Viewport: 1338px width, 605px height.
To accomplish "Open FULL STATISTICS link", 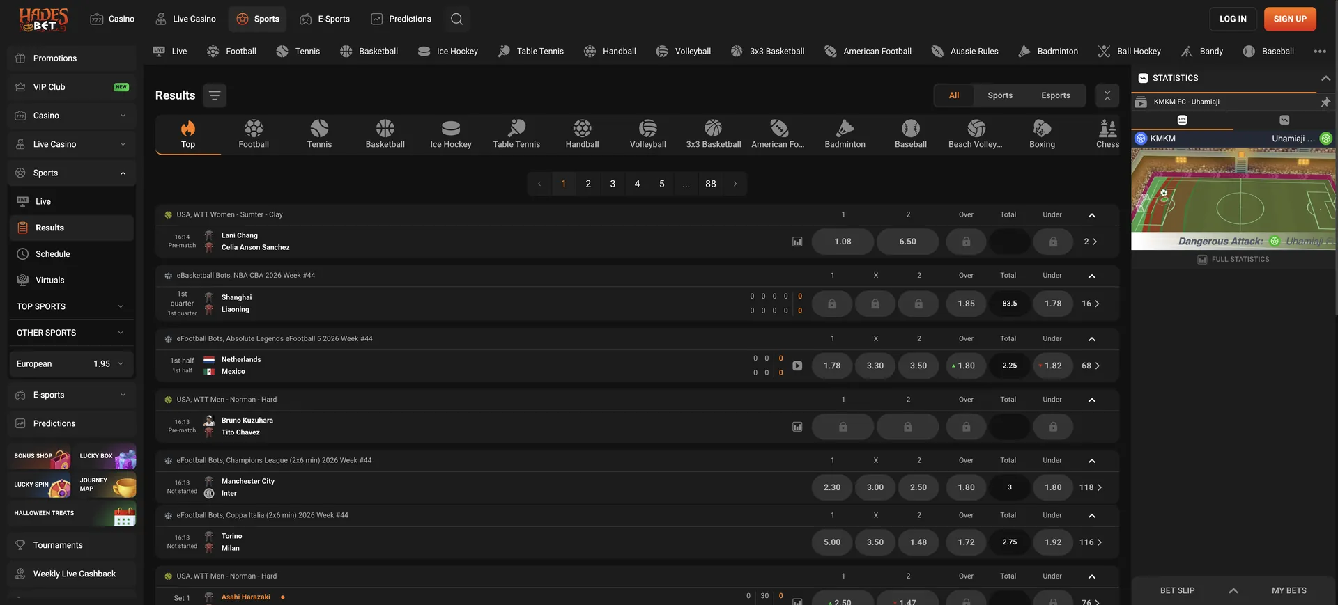I will coord(1233,260).
